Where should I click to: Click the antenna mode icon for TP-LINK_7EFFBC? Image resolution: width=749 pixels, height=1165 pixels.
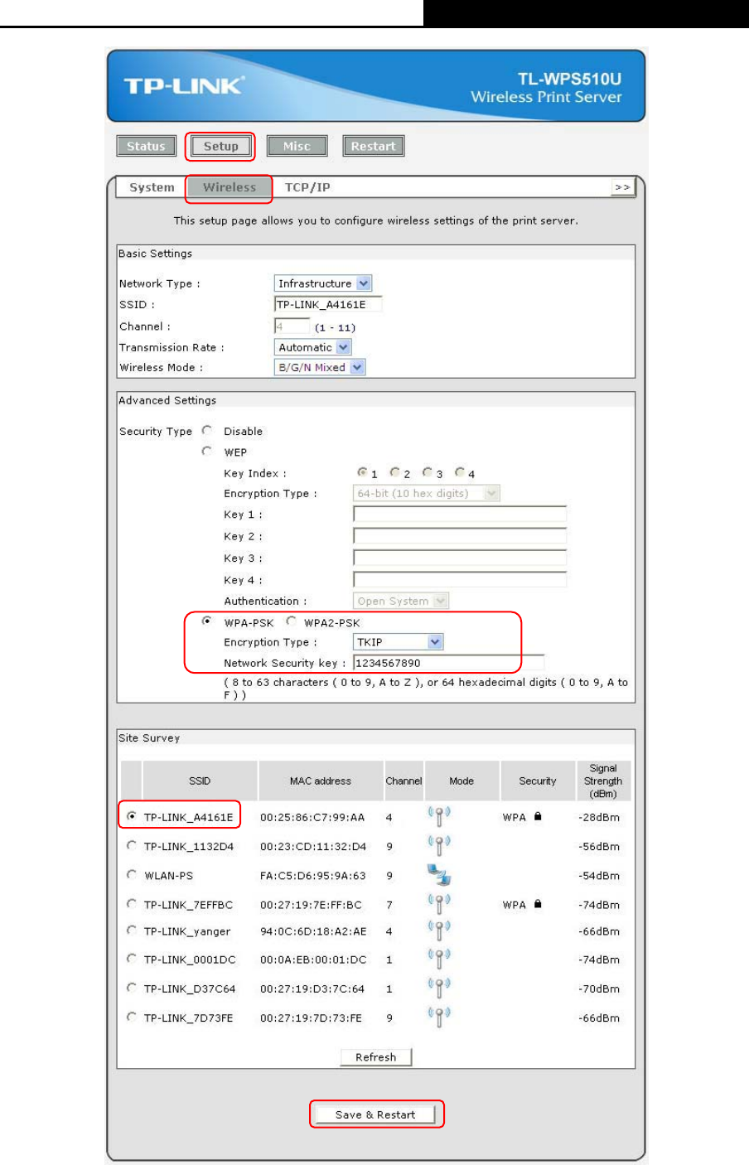(x=439, y=903)
